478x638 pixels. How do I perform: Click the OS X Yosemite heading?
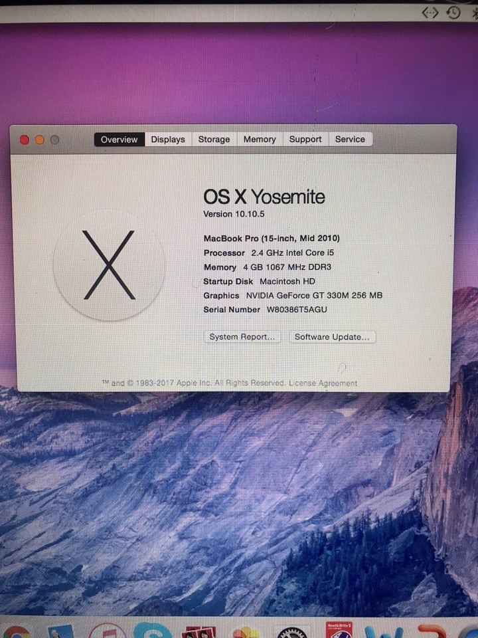click(x=264, y=197)
